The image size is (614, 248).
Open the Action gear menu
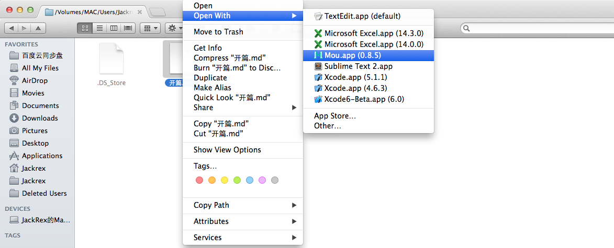175,28
